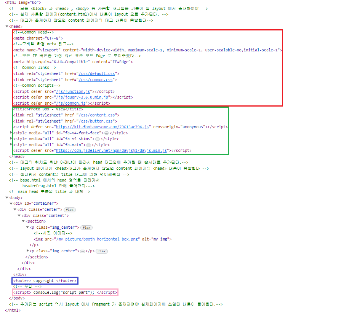This screenshot has height=317, width=341.
Task: Open the /css/content.css link
Action: pos(97,115)
